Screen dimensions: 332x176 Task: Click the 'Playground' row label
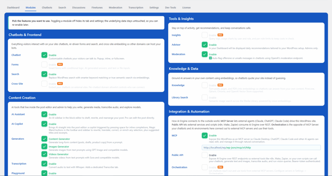point(18,173)
